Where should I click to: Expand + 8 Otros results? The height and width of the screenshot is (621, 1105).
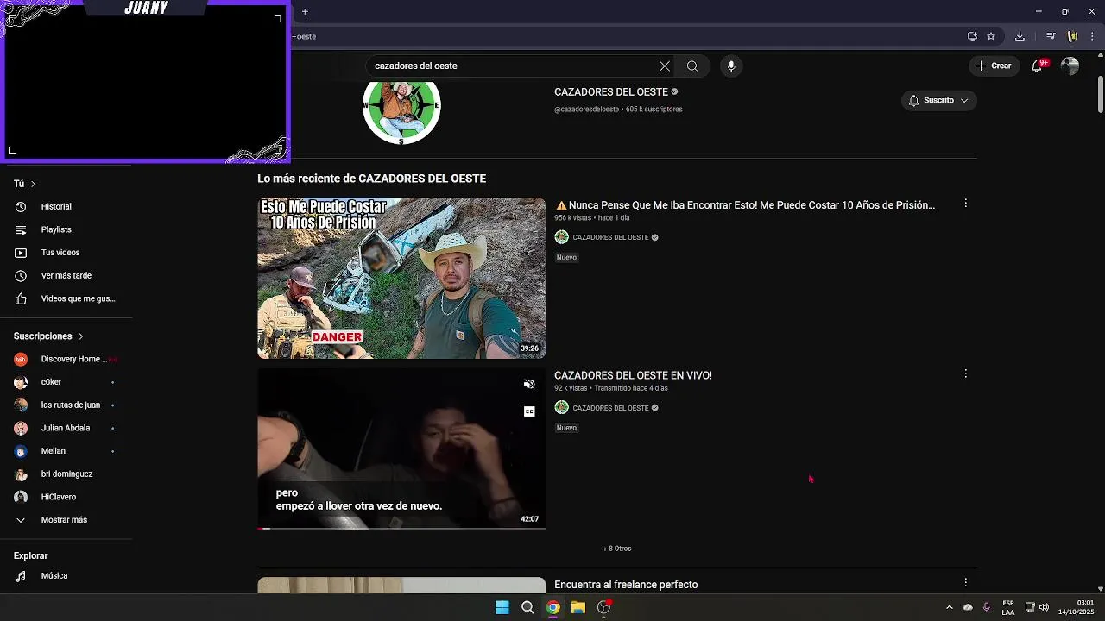617,549
